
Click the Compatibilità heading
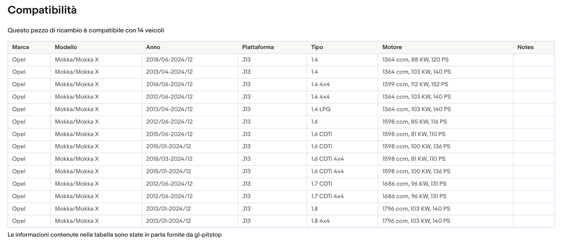[x=42, y=10]
